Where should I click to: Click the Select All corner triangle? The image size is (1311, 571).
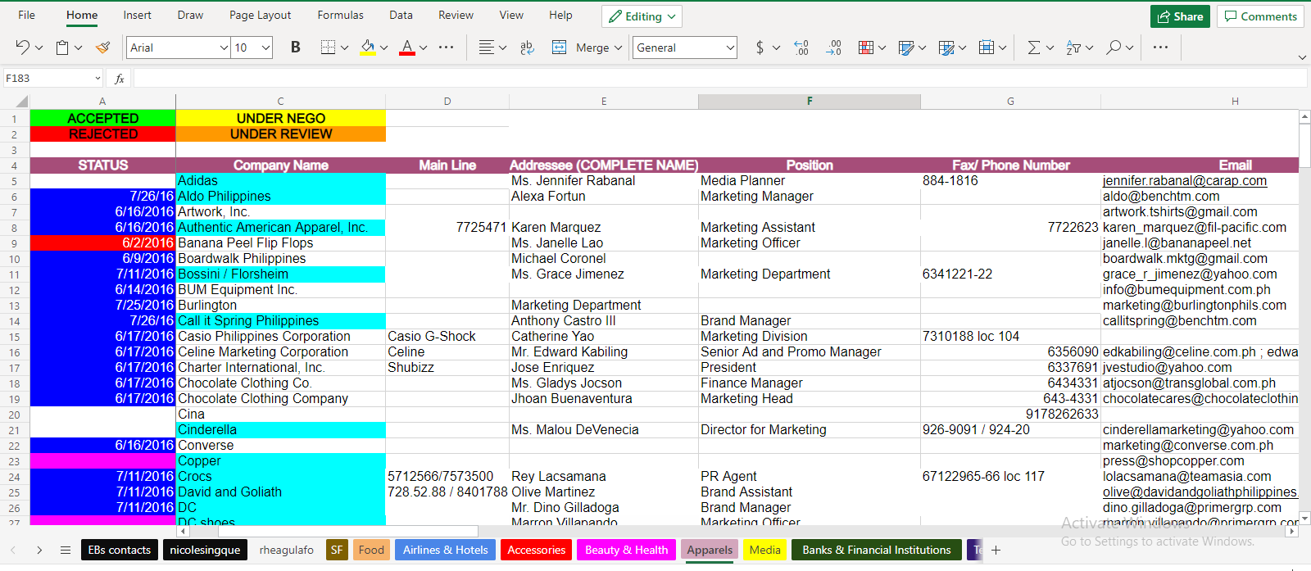pyautogui.click(x=22, y=102)
